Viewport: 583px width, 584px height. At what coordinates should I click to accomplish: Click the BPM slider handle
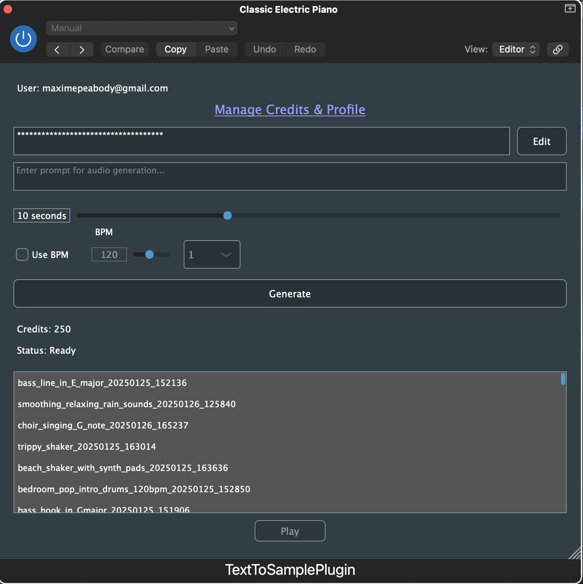tap(150, 254)
